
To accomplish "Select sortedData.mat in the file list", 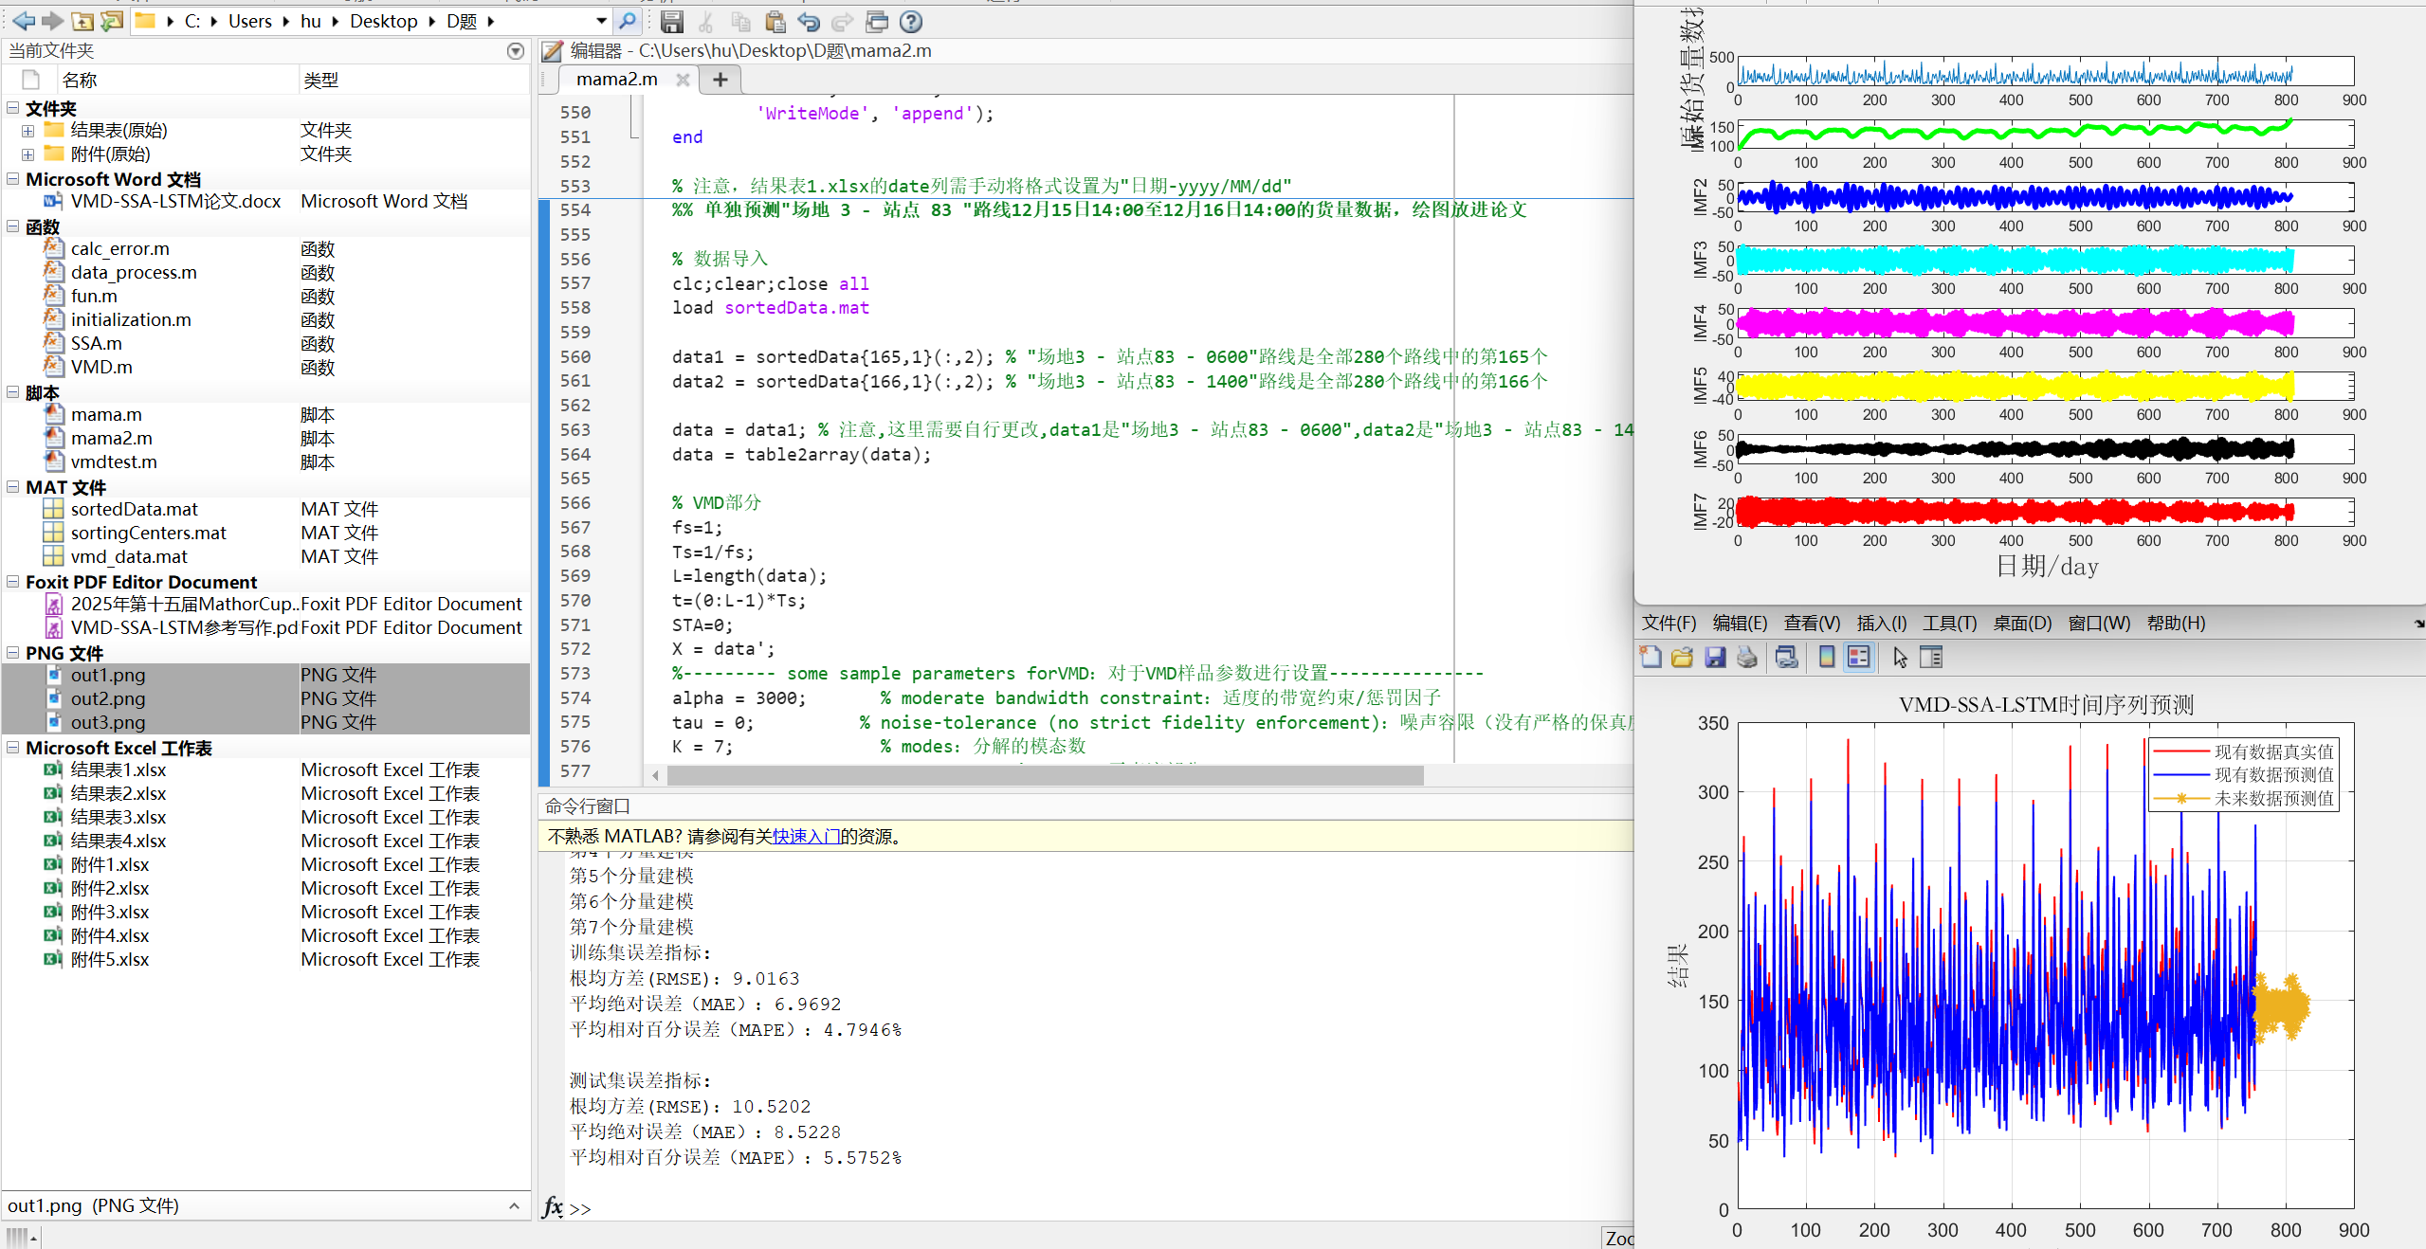I will click(x=134, y=509).
